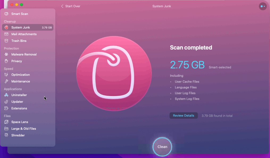
Task: Click the Speed section header
Action: click(9, 69)
